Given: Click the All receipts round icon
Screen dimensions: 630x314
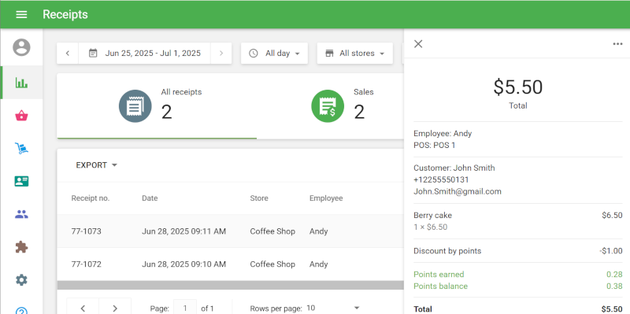Looking at the screenshot, I should [x=135, y=106].
